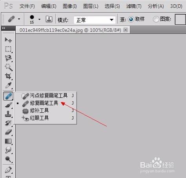Select the Eyedropper tool
Image resolution: width=186 pixels, height=178 pixels.
pos(8,85)
